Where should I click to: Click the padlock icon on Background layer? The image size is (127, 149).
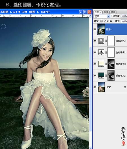(125, 87)
